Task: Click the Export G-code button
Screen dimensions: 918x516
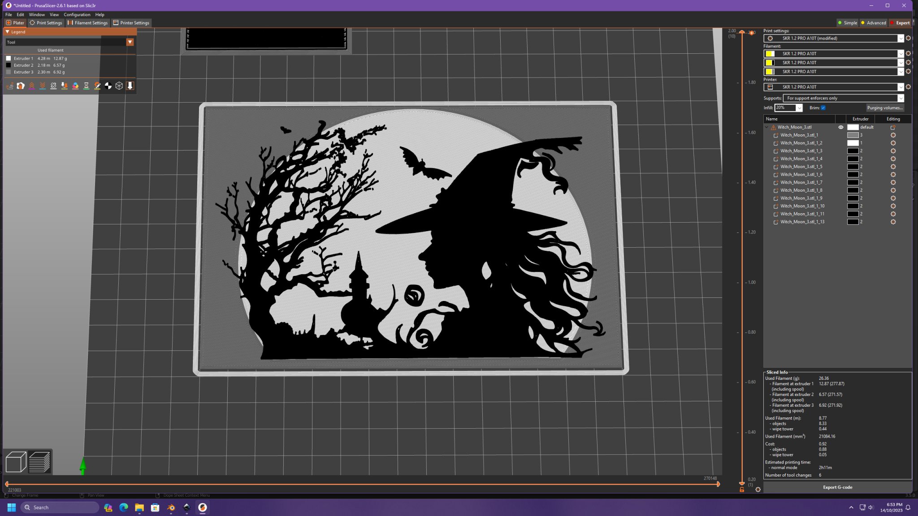Action: [837, 487]
